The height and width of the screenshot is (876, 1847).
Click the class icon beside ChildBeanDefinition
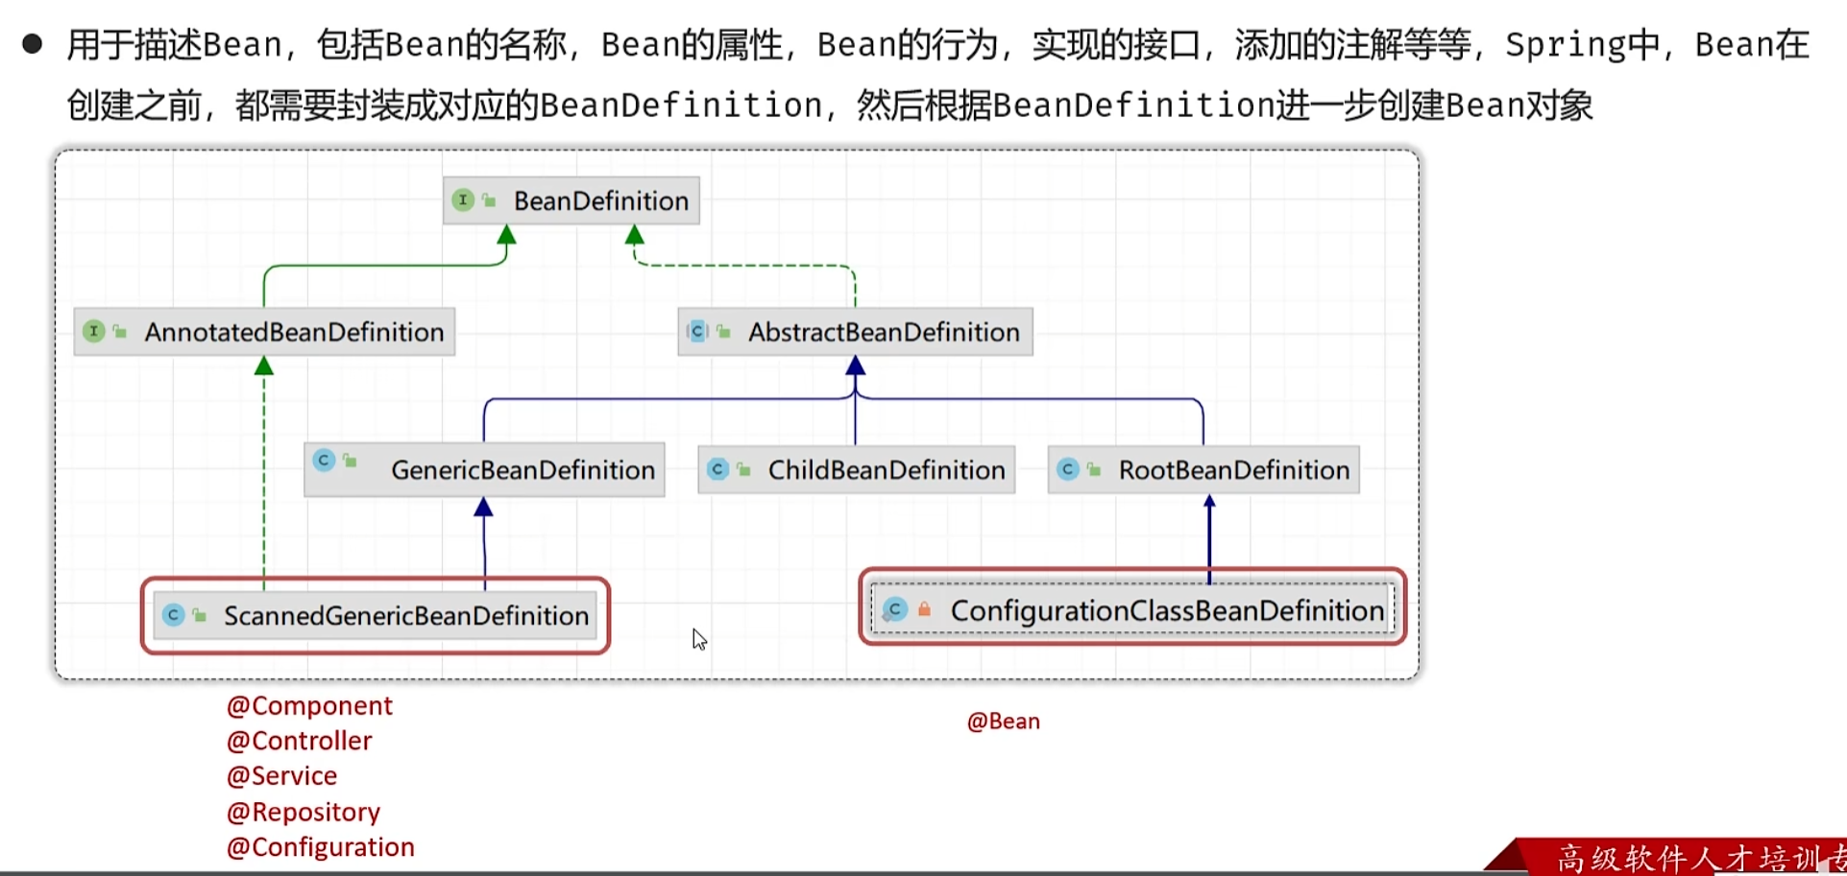pyautogui.click(x=717, y=469)
